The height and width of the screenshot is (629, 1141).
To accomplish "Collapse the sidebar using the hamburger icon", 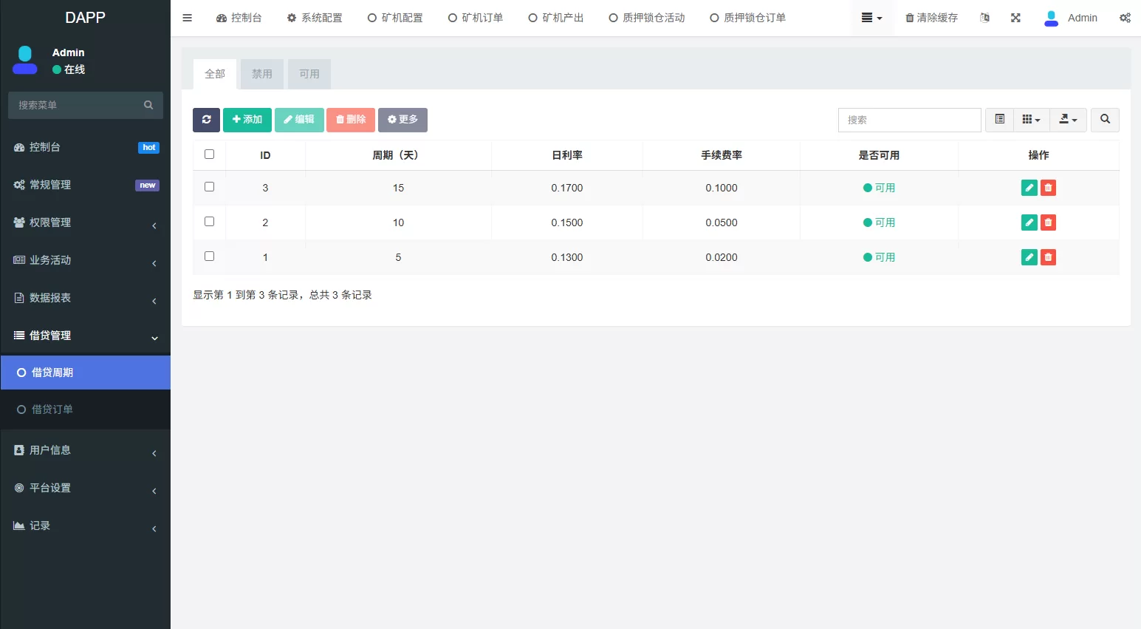I will point(187,17).
